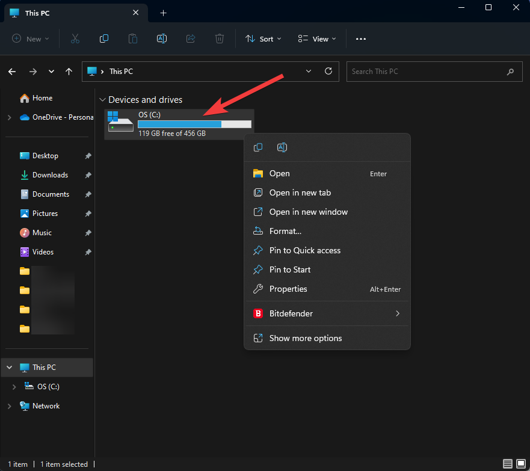The image size is (530, 471).
Task: Add a new tab with plus button
Action: [163, 13]
